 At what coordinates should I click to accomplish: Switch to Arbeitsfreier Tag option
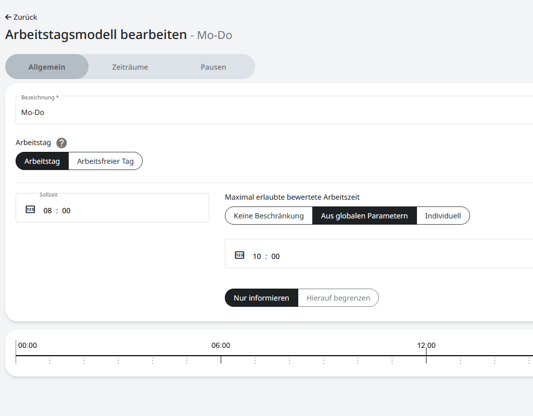tap(105, 161)
